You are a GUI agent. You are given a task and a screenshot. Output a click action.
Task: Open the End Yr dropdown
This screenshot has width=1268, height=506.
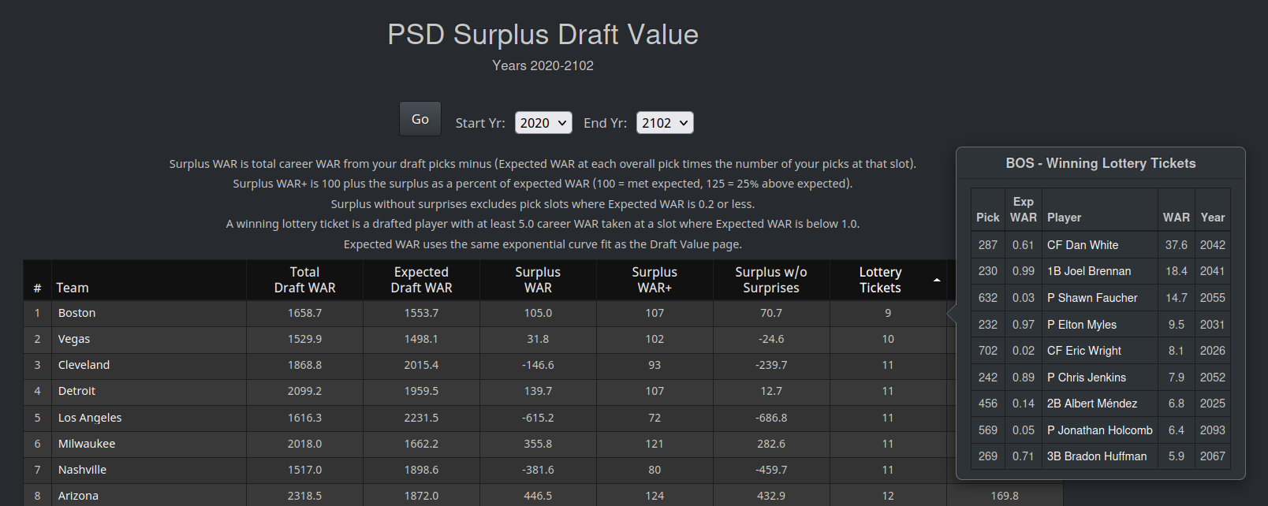(x=665, y=123)
